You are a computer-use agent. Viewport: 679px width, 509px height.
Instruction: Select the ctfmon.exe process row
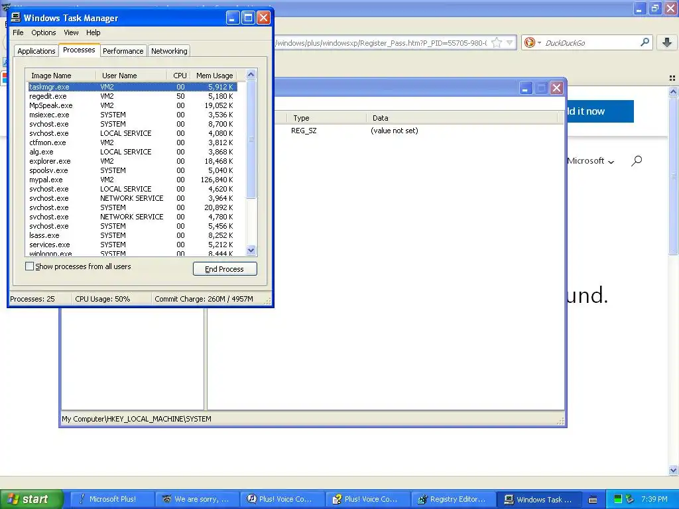tap(132, 142)
